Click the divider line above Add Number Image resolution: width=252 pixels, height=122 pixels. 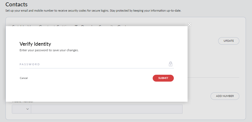(x=213, y=77)
